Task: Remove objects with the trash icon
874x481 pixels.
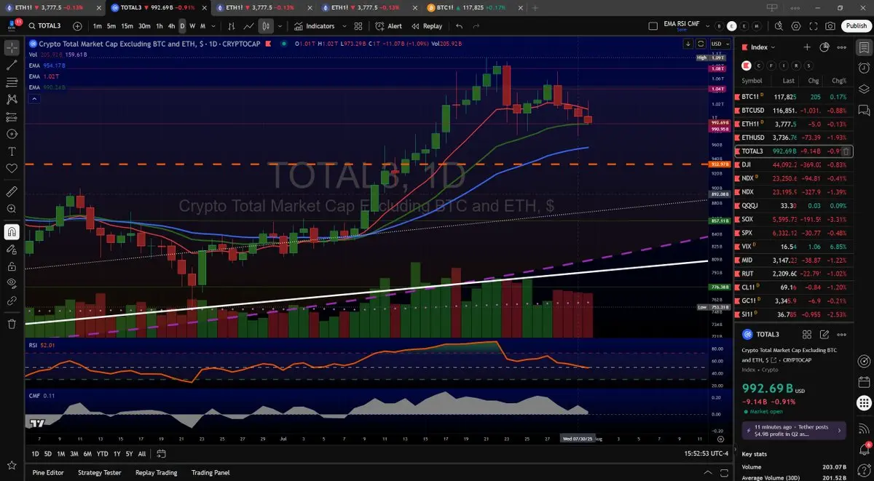Action: coord(12,324)
